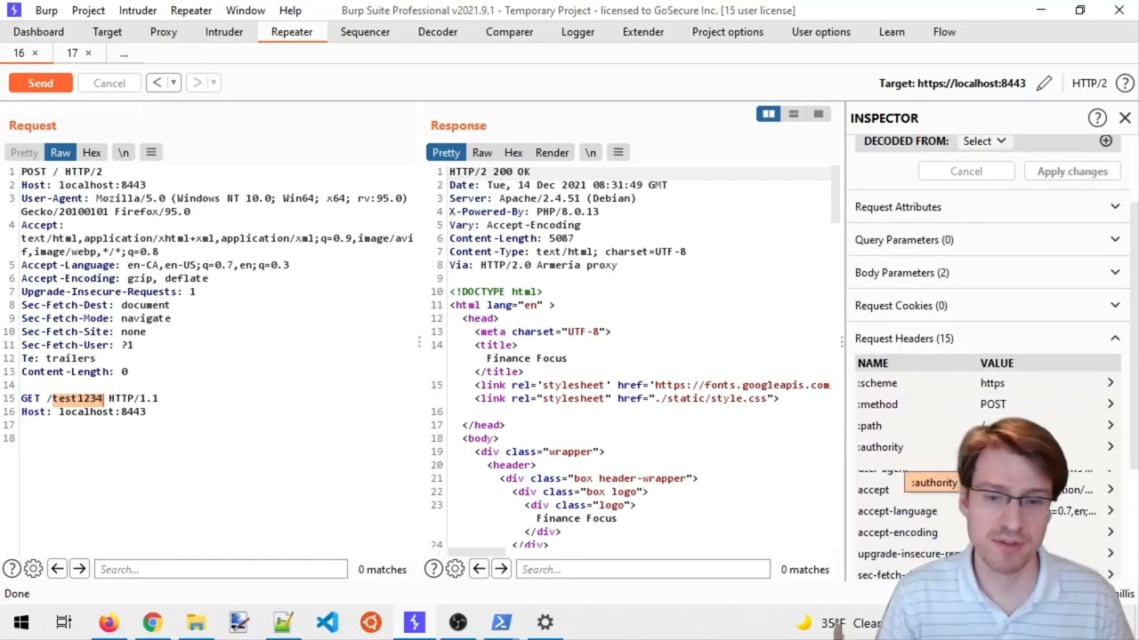1139x640 pixels.
Task: Toggle non-printable chars in Request pane
Action: [124, 152]
